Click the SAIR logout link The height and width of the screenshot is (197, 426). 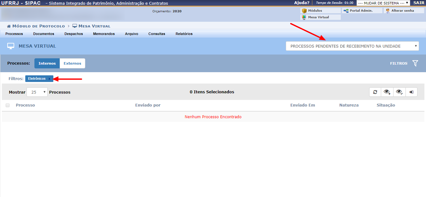[x=418, y=3]
